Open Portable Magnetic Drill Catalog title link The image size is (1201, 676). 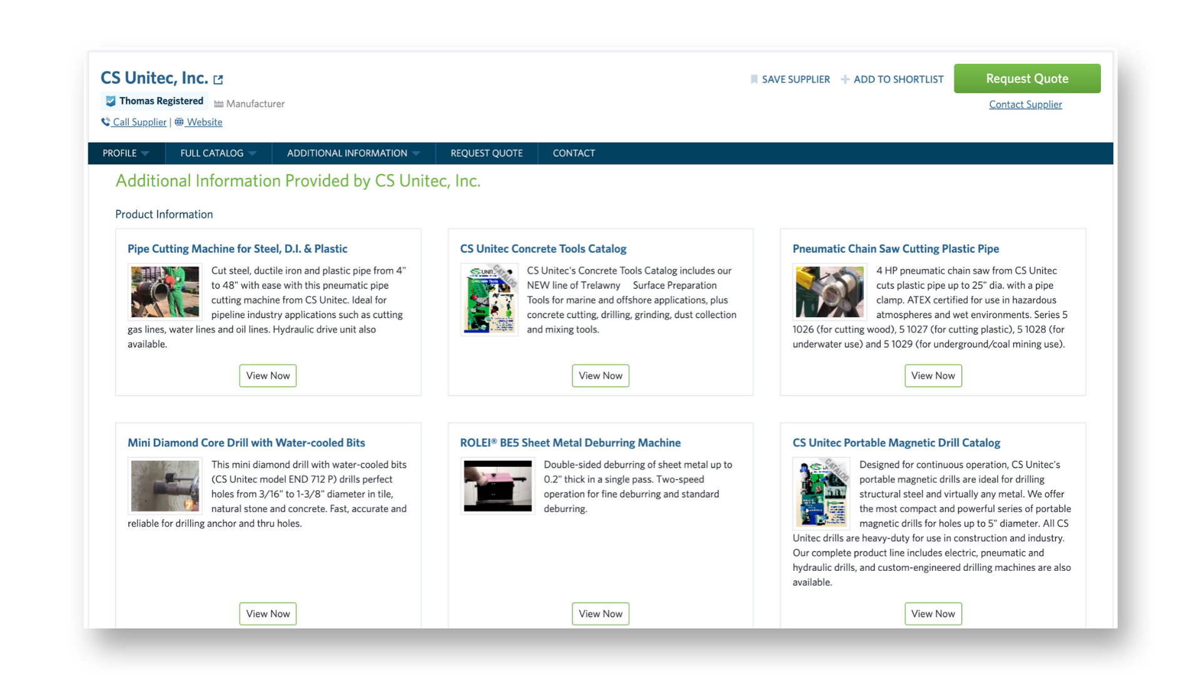pos(896,443)
